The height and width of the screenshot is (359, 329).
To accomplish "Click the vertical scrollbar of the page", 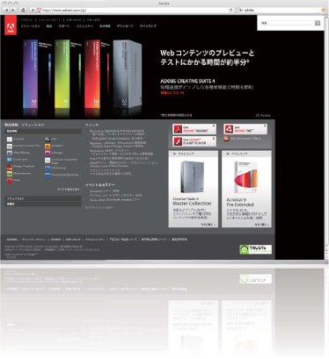I will pos(326,130).
